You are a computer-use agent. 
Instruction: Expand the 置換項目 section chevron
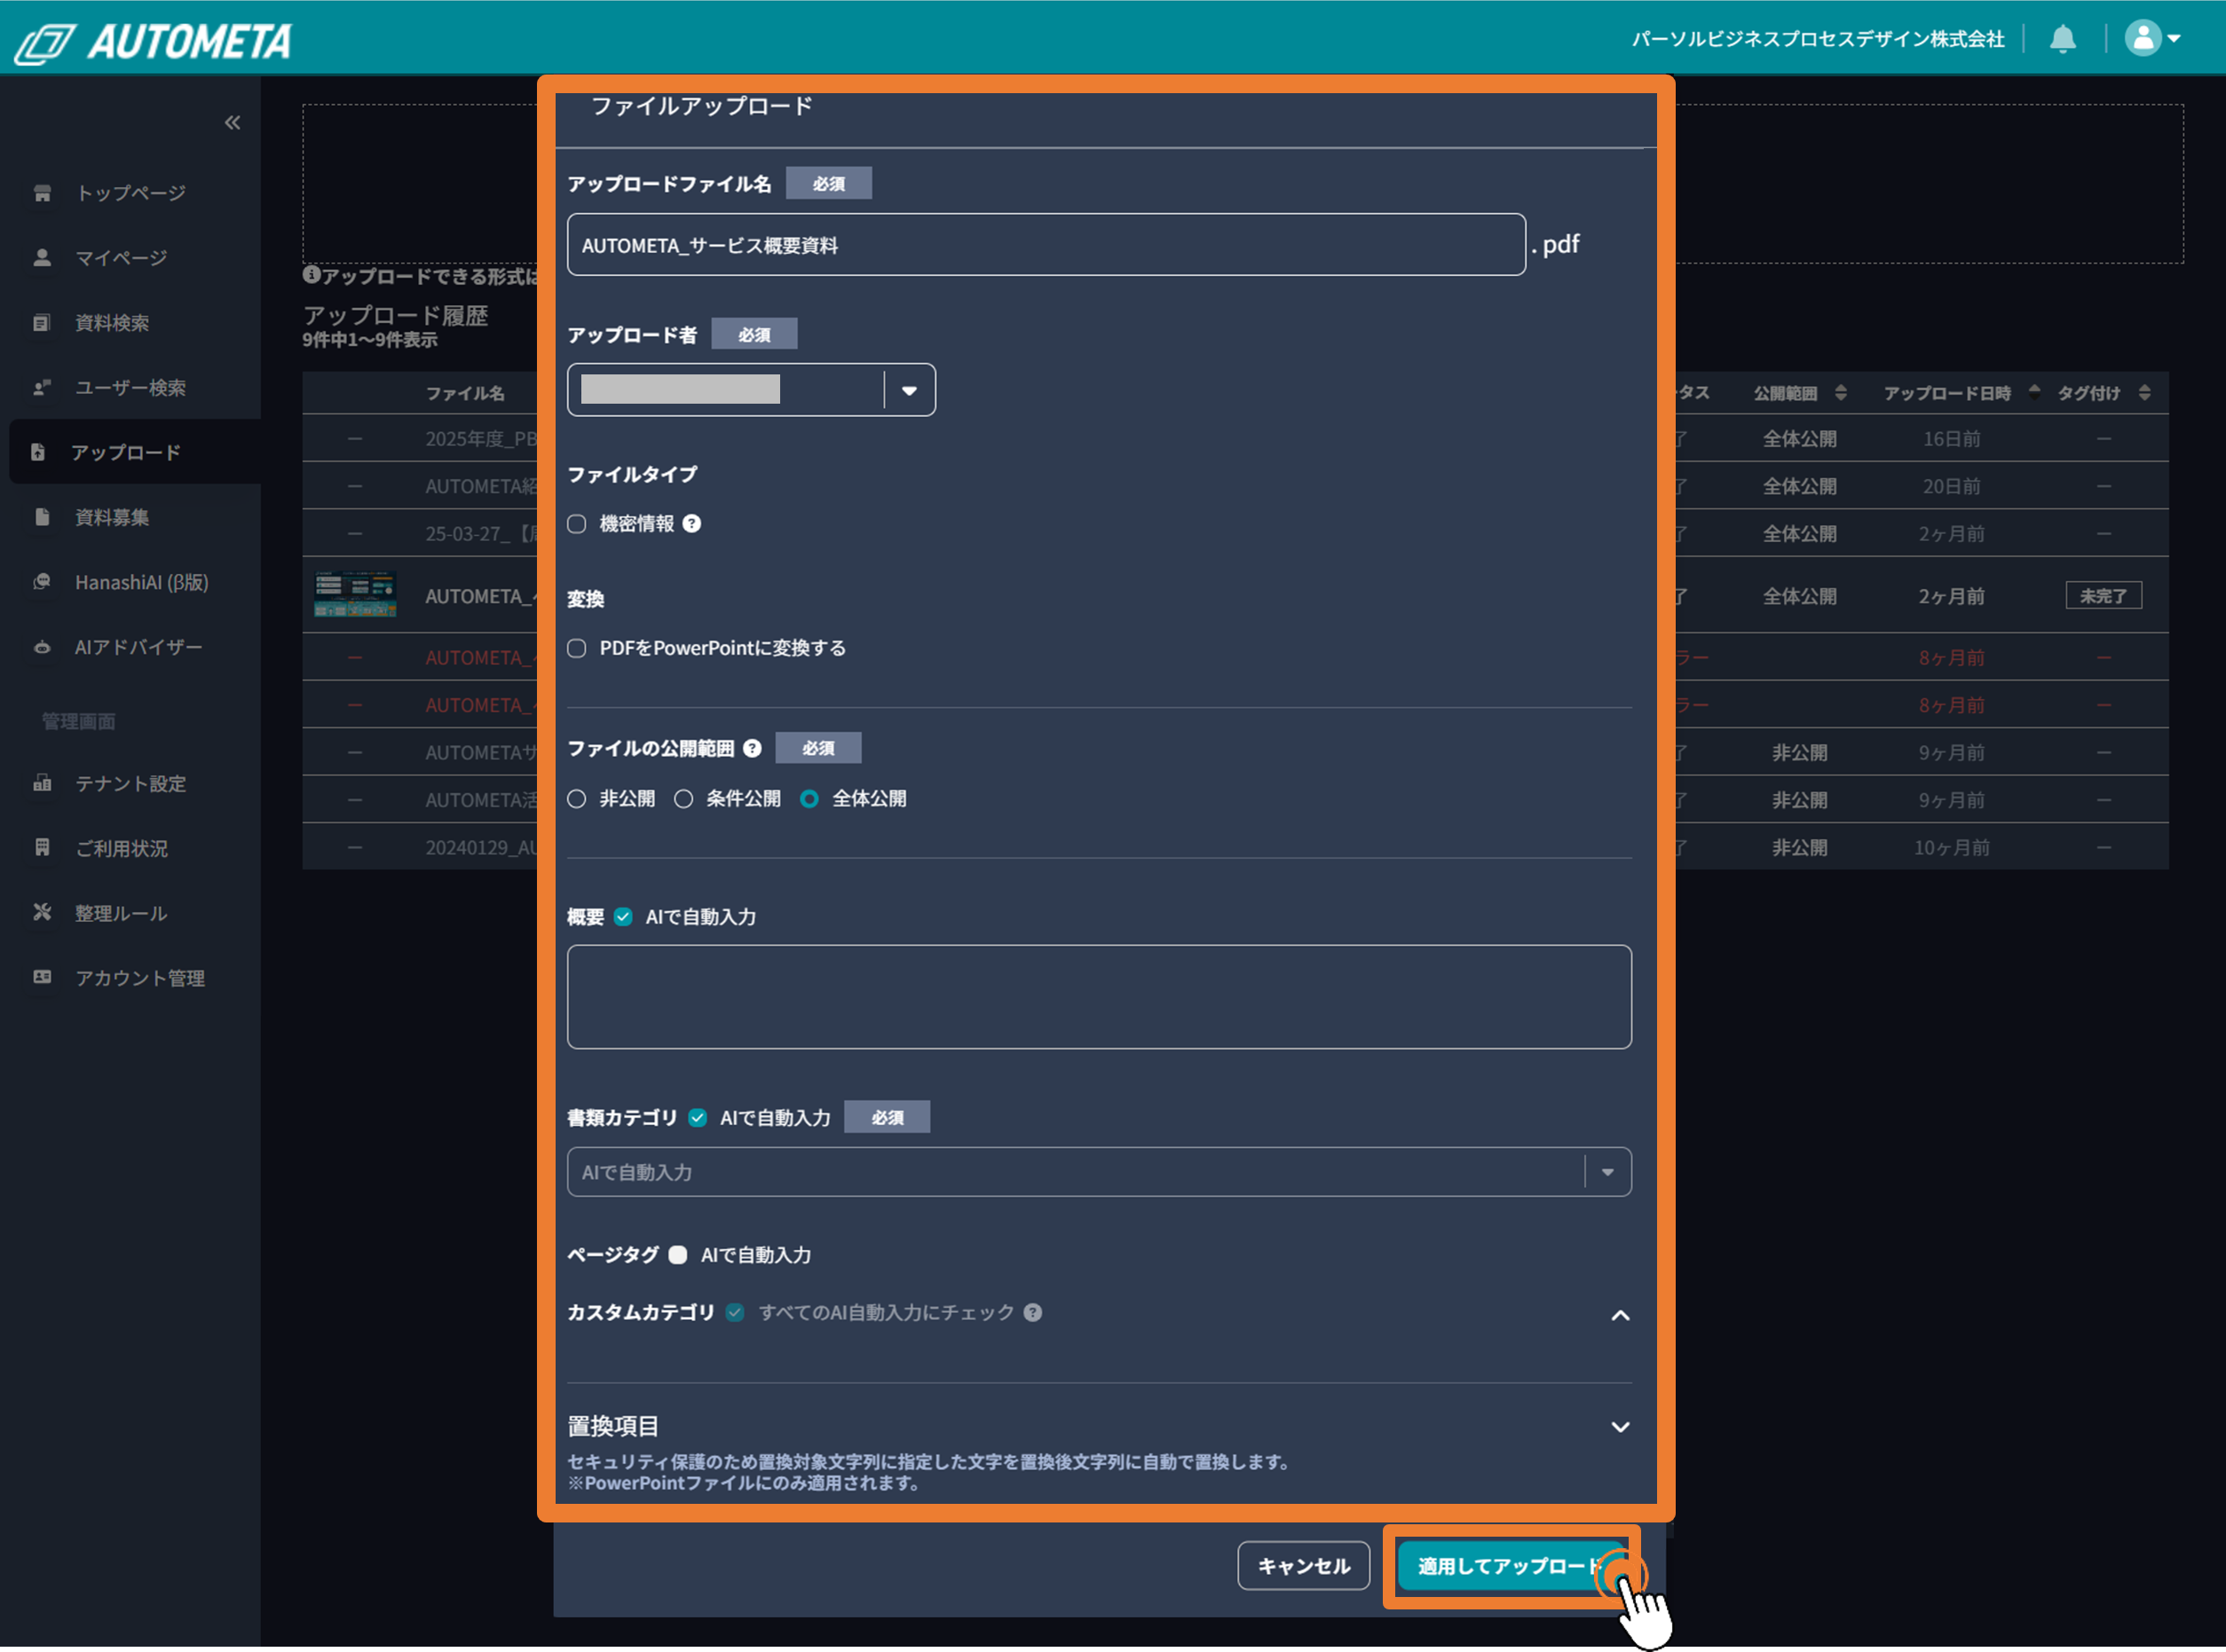(1620, 1427)
